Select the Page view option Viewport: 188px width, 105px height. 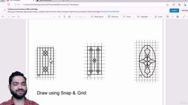tap(80, 17)
